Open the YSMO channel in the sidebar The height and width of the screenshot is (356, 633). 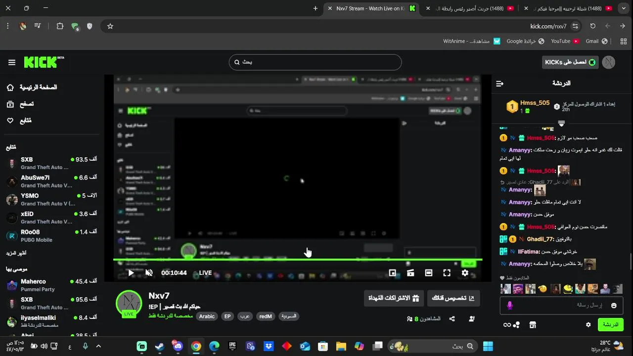[52, 199]
